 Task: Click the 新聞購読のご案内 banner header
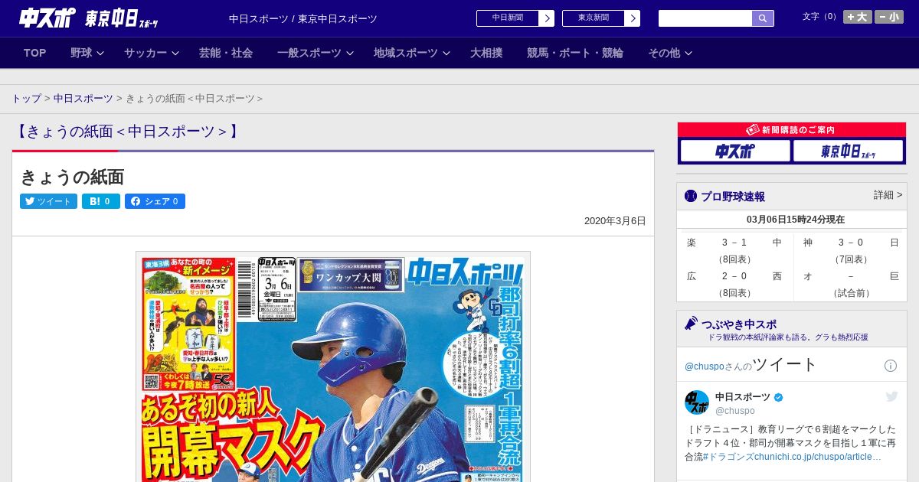tap(792, 130)
